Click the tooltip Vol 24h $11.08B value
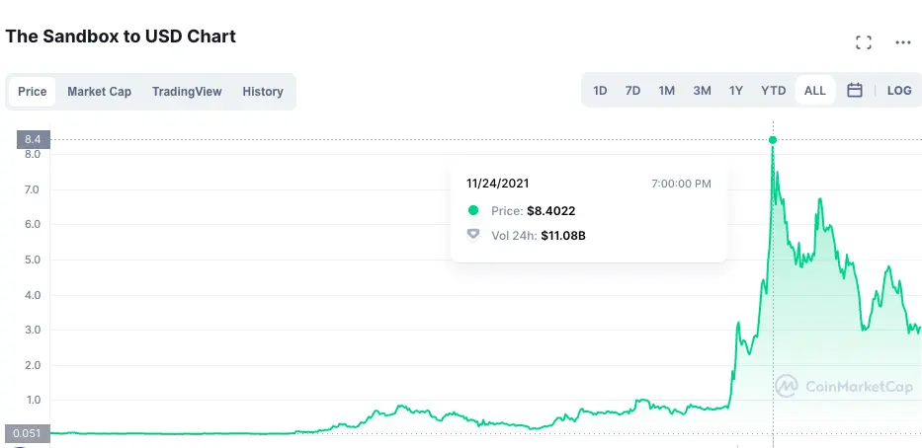The image size is (922, 448). [563, 236]
